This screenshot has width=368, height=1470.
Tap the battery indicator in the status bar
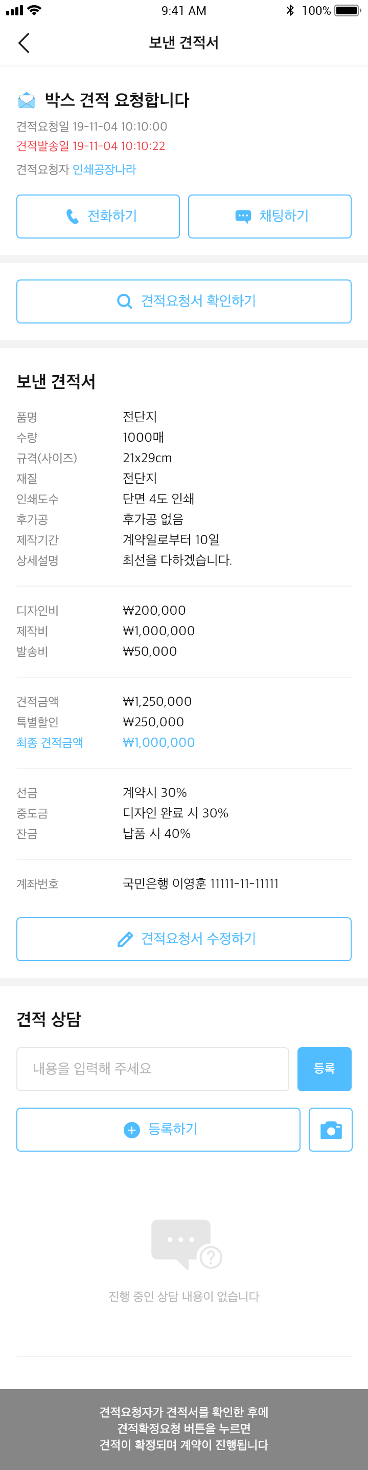(348, 10)
